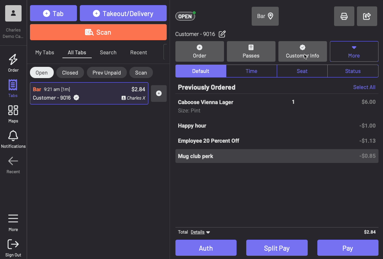The width and height of the screenshot is (383, 259).
Task: Switch to the My Tabs tab
Action: point(45,52)
